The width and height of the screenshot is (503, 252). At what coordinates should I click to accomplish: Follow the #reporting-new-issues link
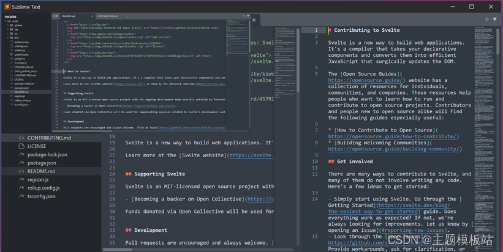tap(413, 230)
